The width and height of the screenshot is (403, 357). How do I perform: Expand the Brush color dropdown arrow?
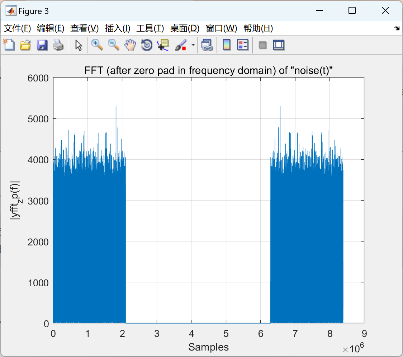tap(193, 45)
